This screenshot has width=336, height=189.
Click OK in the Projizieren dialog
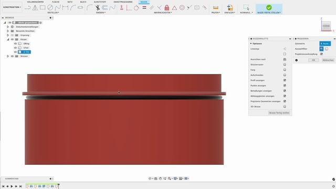pyautogui.click(x=313, y=60)
